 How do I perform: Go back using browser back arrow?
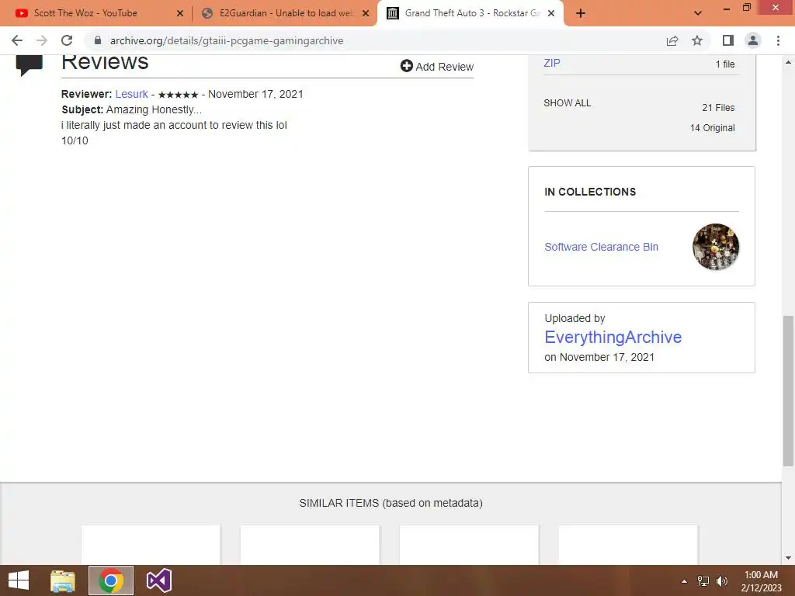tap(17, 40)
